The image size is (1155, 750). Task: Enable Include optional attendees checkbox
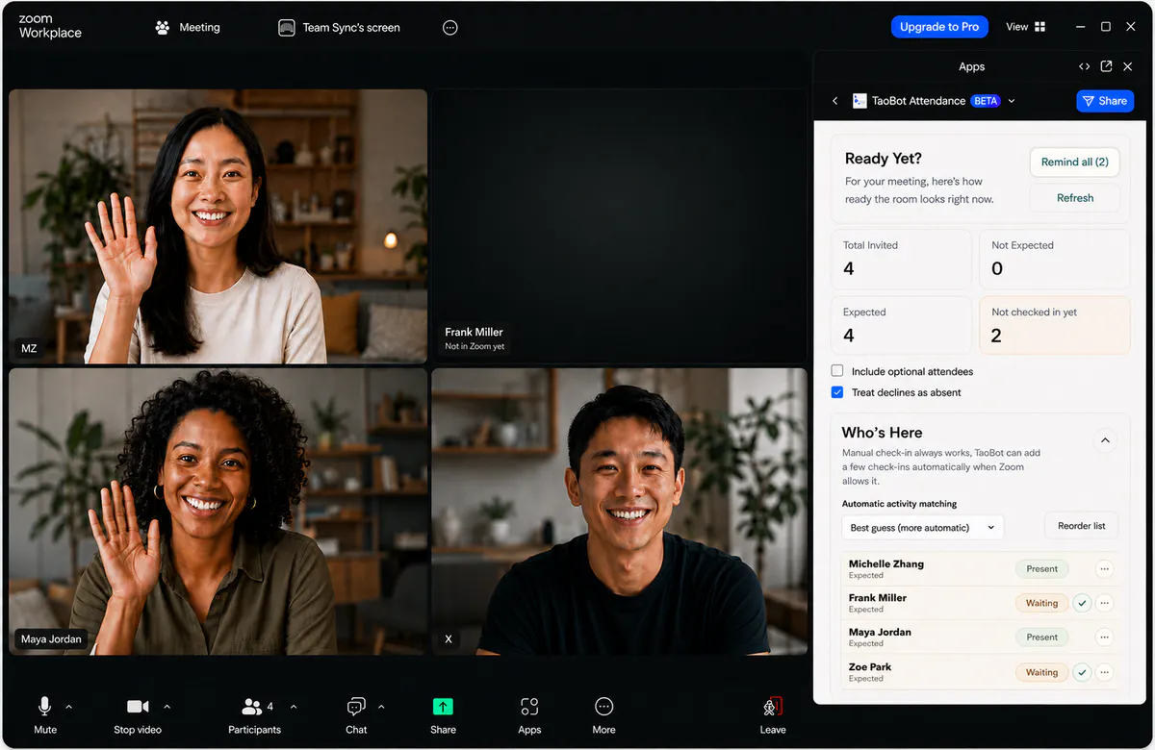(x=837, y=371)
